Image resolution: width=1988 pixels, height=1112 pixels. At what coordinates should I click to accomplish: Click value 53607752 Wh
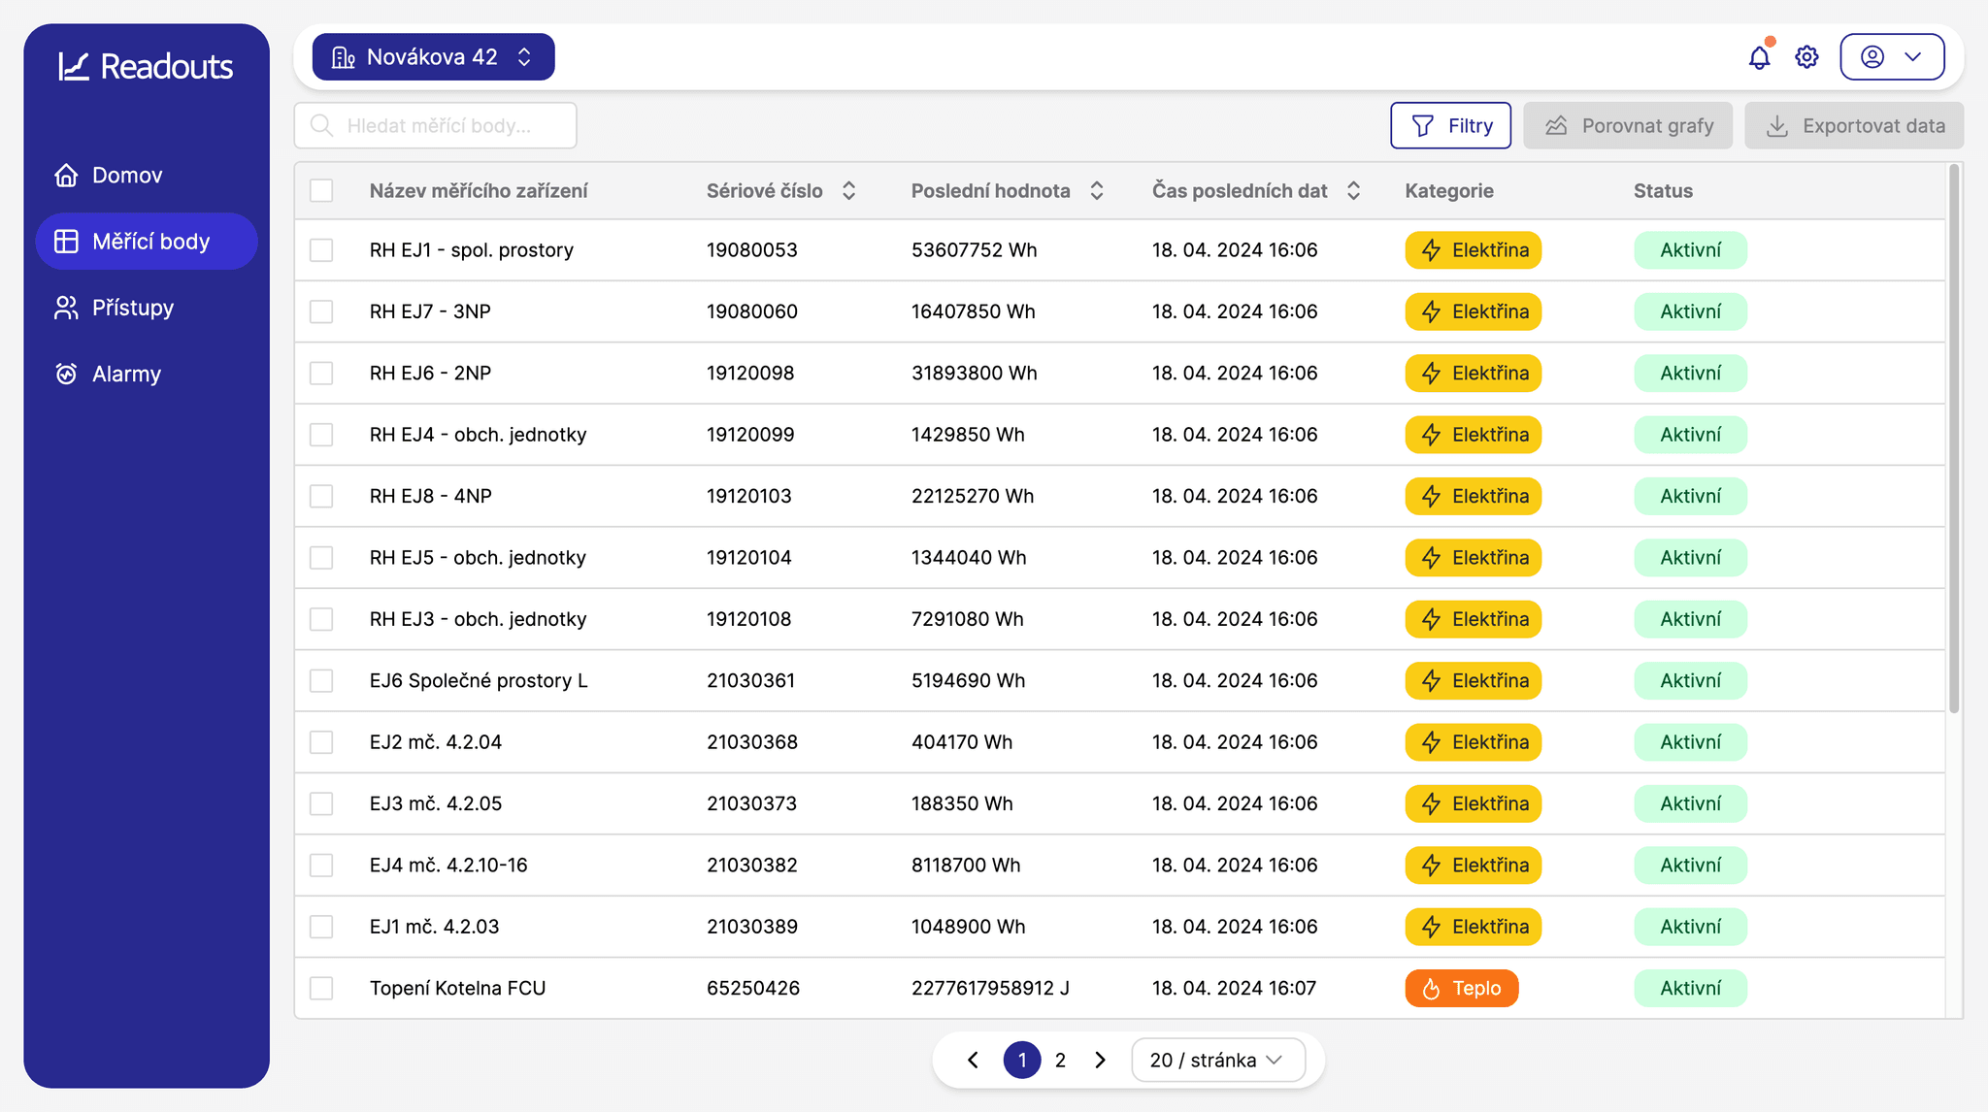coord(974,250)
